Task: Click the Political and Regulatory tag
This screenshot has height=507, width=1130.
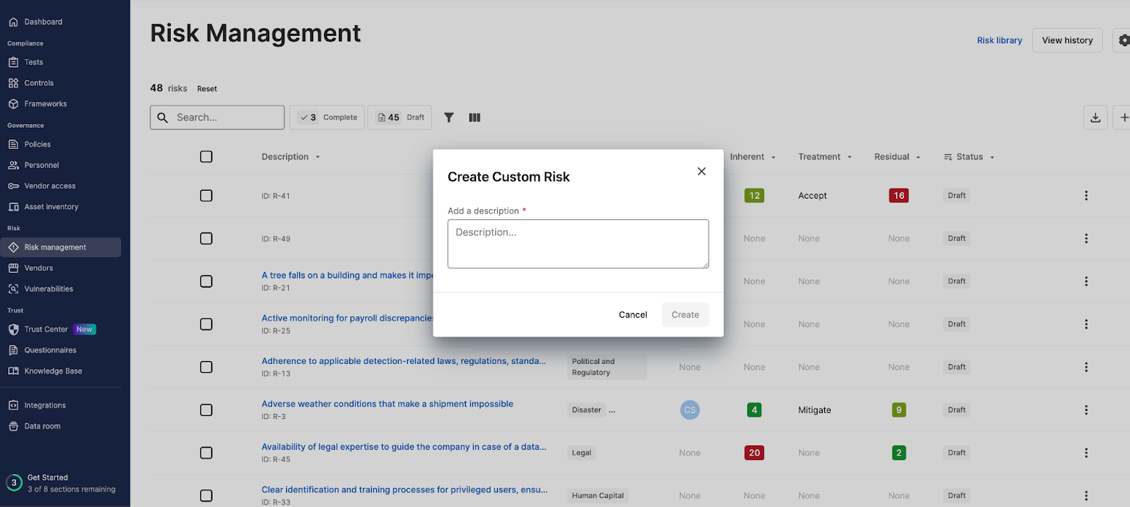Action: click(x=607, y=367)
